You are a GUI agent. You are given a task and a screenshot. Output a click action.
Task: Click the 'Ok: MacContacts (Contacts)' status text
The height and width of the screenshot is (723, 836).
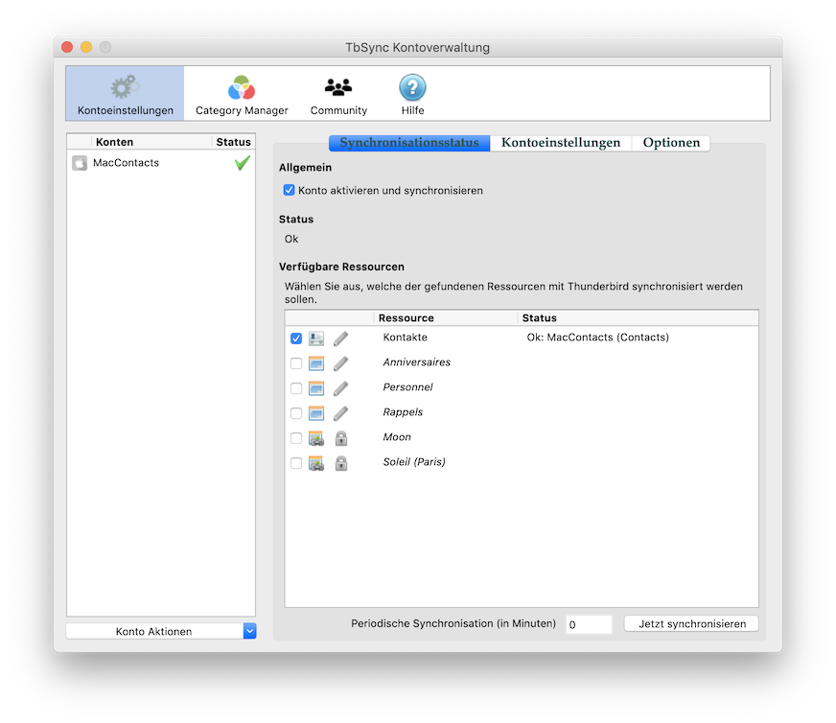click(597, 338)
